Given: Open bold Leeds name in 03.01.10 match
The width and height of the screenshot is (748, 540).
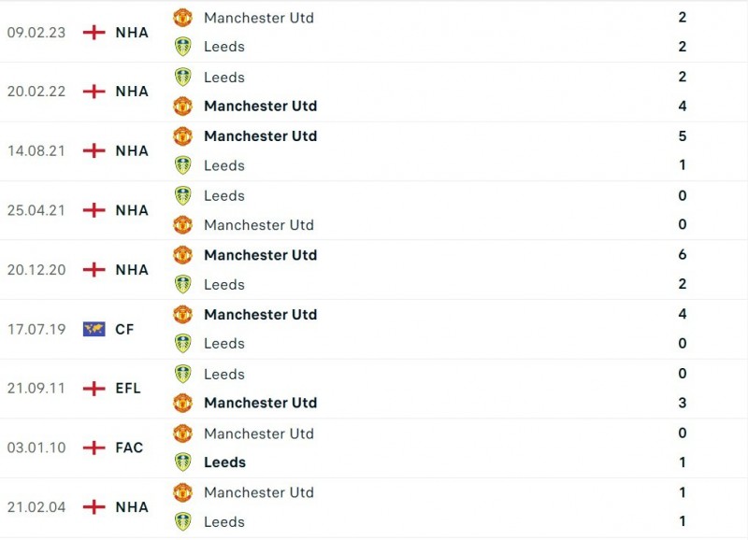Looking at the screenshot, I should coord(224,462).
